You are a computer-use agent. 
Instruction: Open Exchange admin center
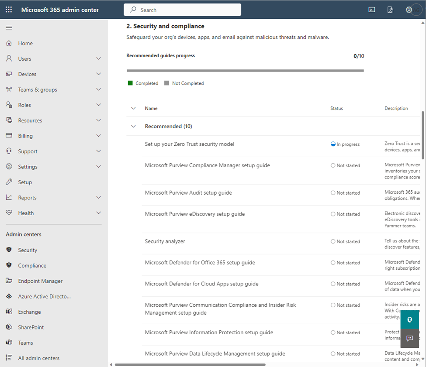click(29, 312)
